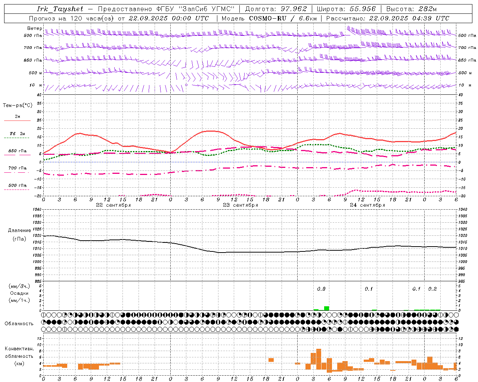Click the right-side 10 м wind label
Image resolution: width=478 pixels, height=382 pixels.
(465, 85)
